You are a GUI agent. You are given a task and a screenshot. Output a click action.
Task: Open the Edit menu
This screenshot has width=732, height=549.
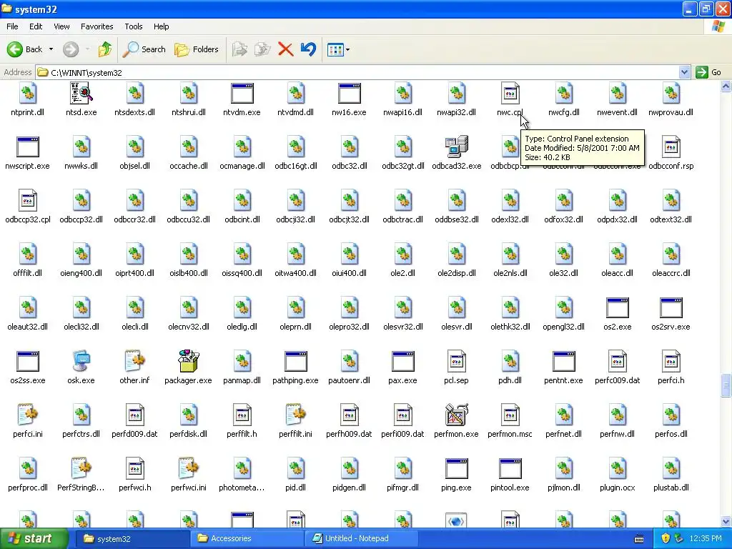[x=36, y=26]
